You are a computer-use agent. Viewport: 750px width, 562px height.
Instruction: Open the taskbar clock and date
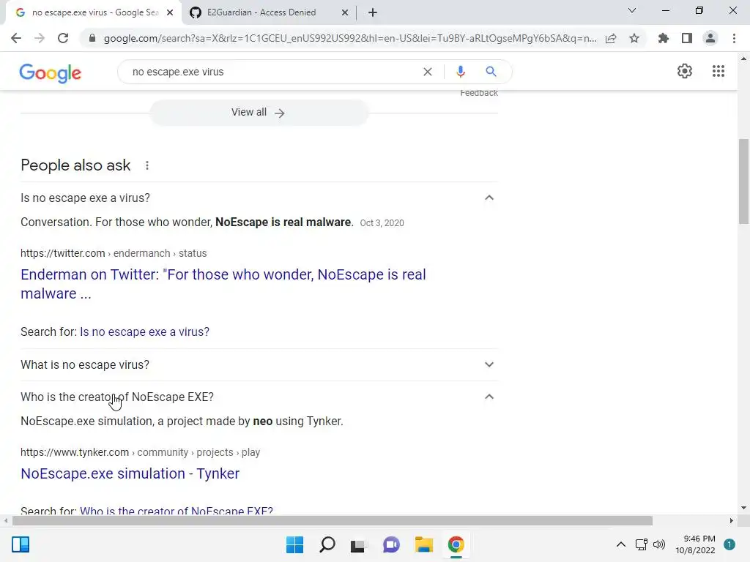(x=696, y=544)
